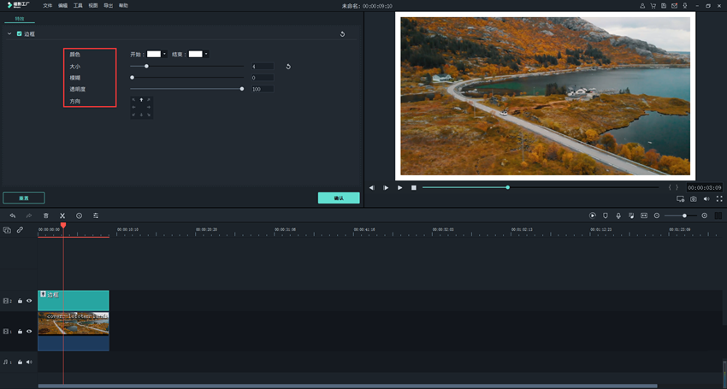Click the 透明度 opacity slider handle
This screenshot has height=389, width=727.
click(x=241, y=89)
